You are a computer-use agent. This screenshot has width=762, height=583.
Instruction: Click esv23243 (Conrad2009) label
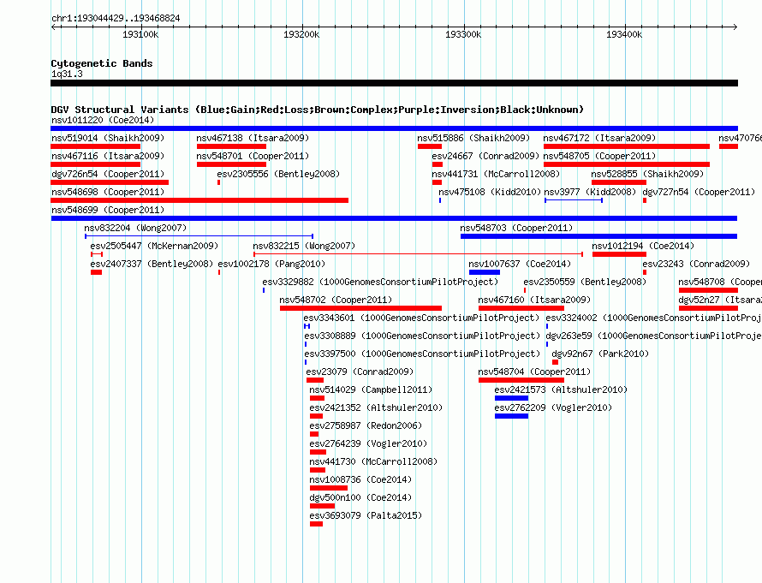(696, 264)
